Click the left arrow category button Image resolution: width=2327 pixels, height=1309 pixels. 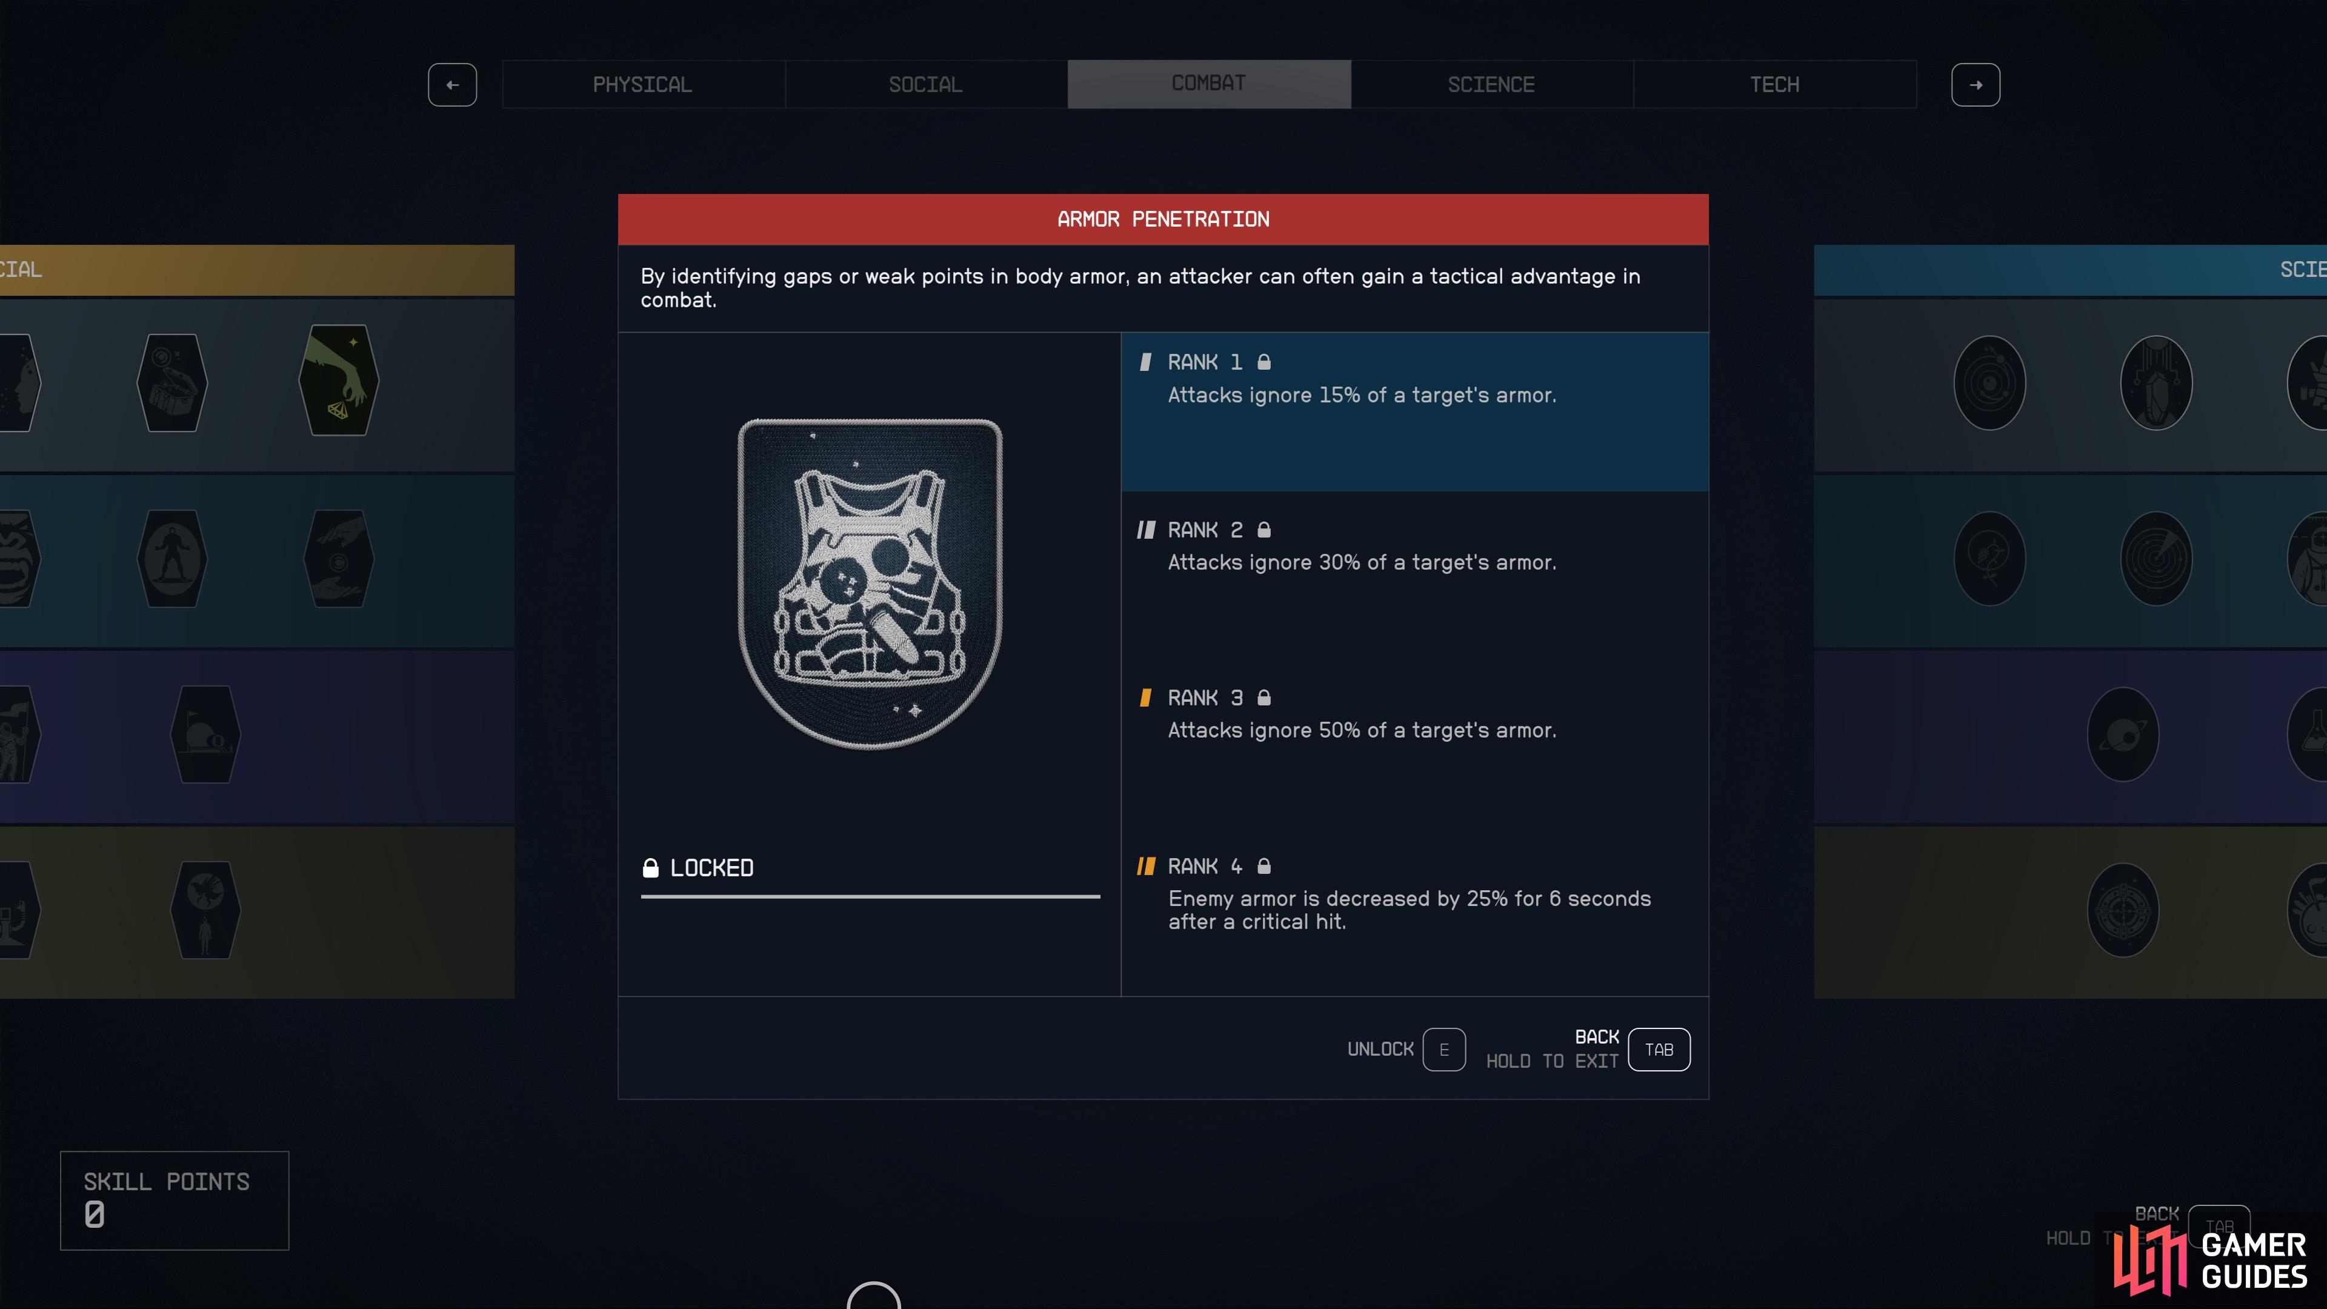click(x=453, y=85)
